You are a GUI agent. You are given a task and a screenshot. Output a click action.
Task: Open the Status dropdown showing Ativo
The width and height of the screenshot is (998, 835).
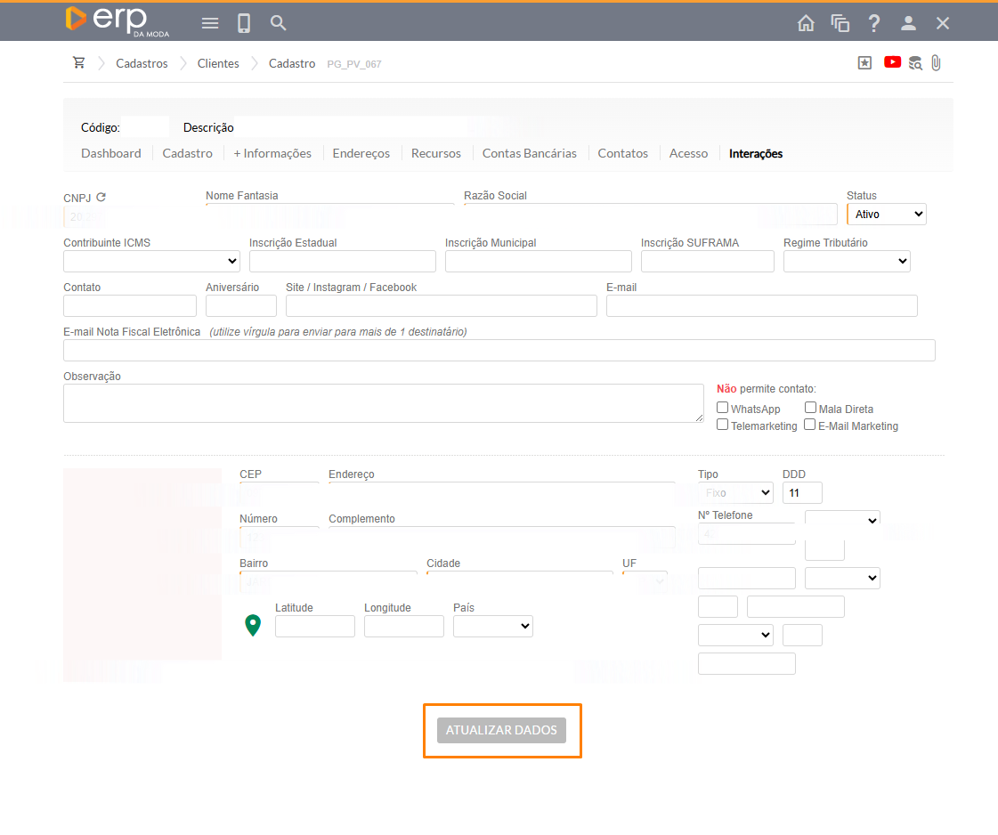click(887, 215)
